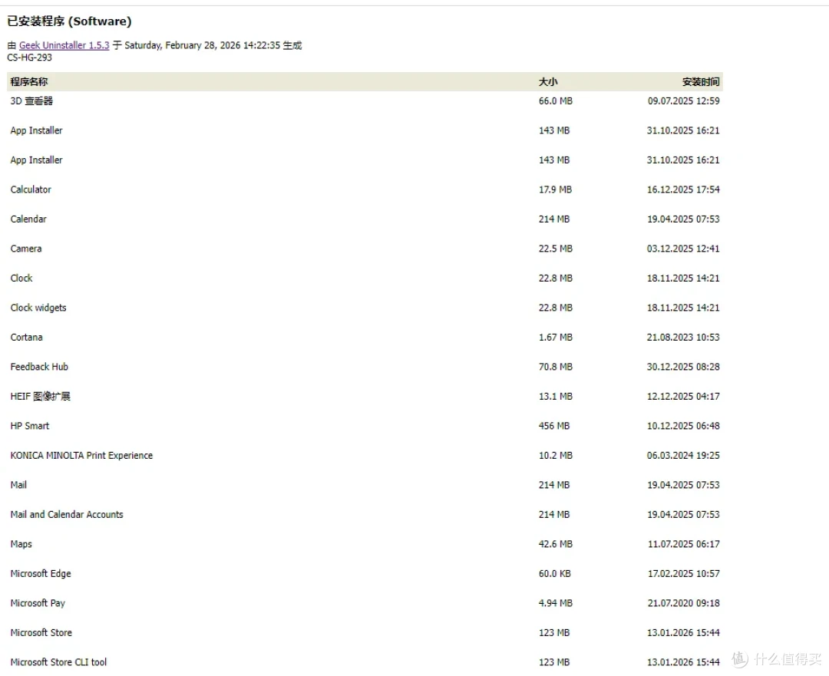Open the Geek Uninstaller 1.5.3 link
Screen dimensions: 829x676
coord(64,45)
